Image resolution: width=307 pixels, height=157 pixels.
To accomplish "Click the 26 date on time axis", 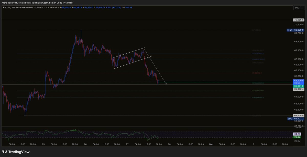I will (85, 144).
